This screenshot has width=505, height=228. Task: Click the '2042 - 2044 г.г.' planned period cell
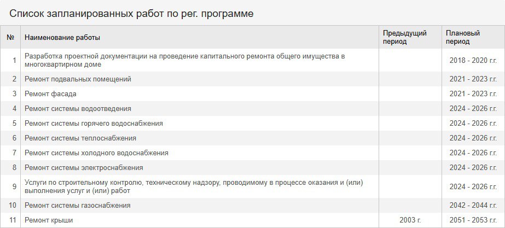point(473,206)
